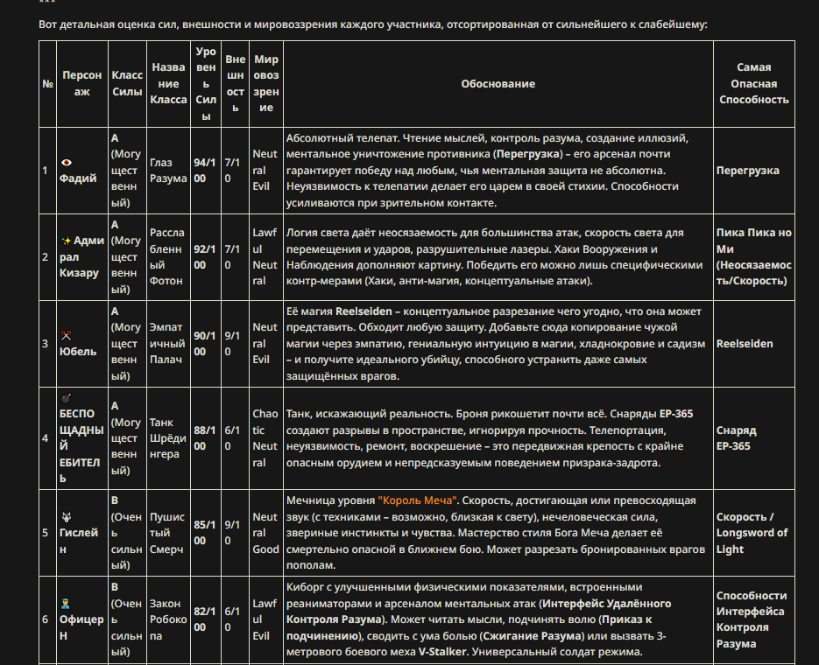Select the 'Уровень Силы' column header
Viewport: 819px width, 665px height.
pos(206,83)
